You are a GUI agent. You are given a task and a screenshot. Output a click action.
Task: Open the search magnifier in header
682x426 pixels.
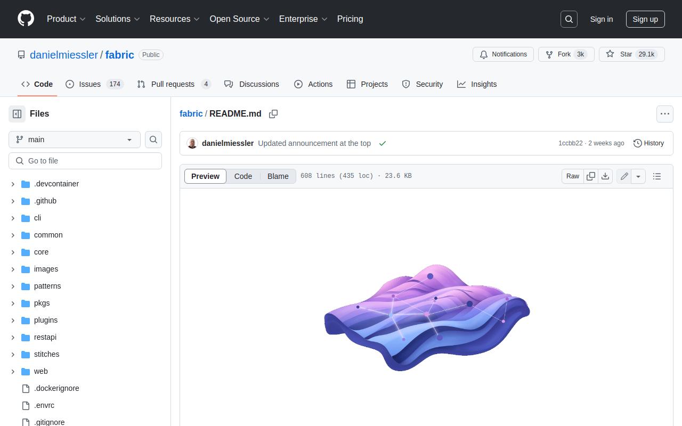tap(569, 19)
